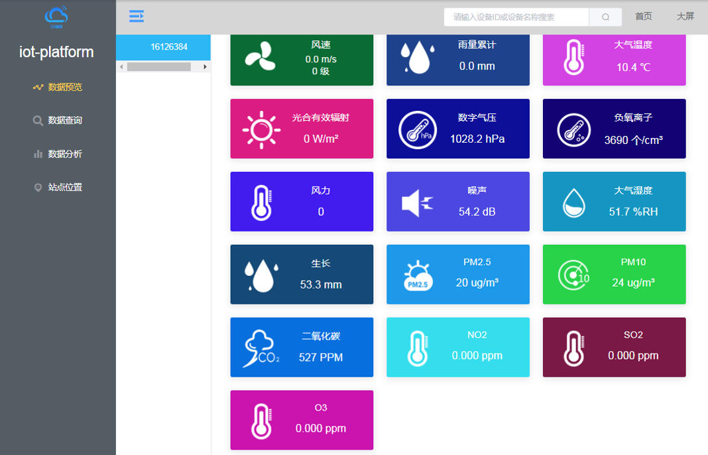
Task: Click the search magnifier button
Action: point(605,17)
